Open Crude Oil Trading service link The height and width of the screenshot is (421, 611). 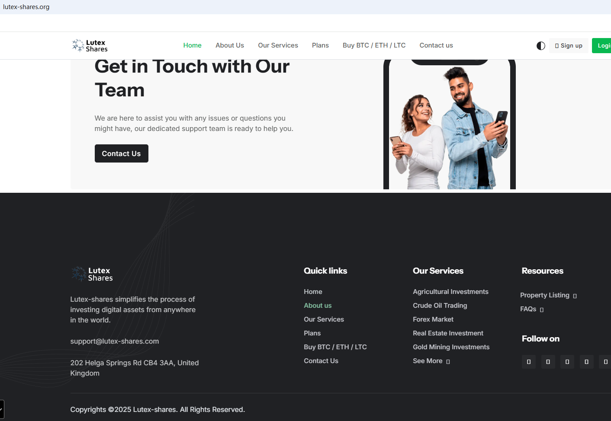pyautogui.click(x=440, y=306)
